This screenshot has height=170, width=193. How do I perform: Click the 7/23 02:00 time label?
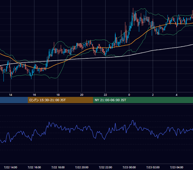153,167
